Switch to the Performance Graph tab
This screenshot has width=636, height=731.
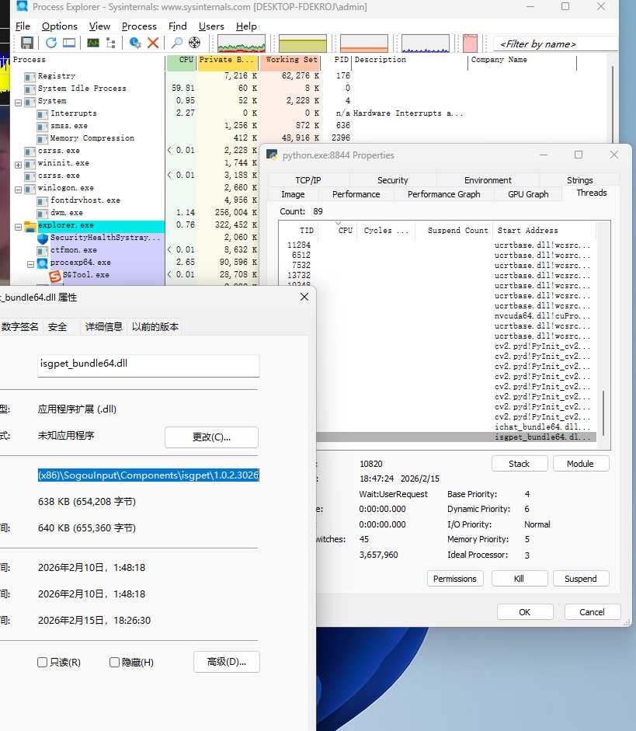click(443, 194)
